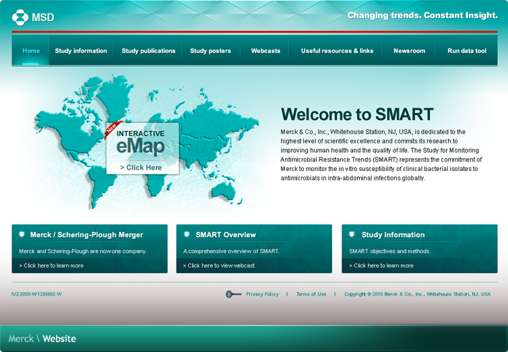Select Study posters in navigation

pyautogui.click(x=211, y=50)
